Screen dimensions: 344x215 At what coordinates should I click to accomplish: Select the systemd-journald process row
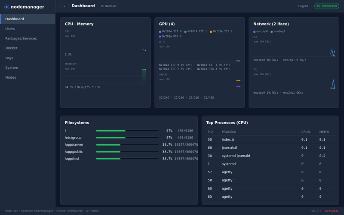[x=270, y=156]
